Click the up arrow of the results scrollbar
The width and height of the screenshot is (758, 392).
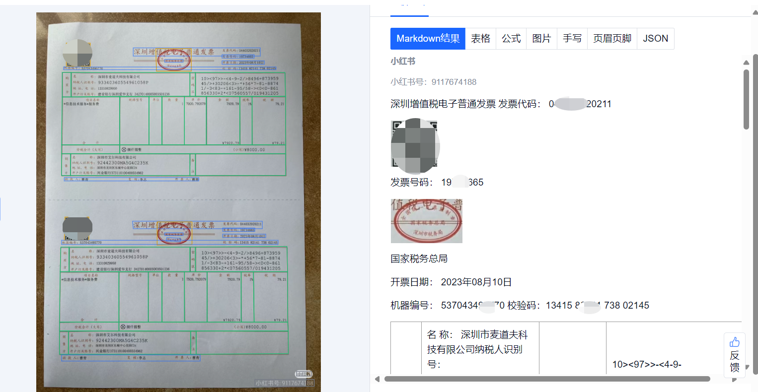coord(746,63)
